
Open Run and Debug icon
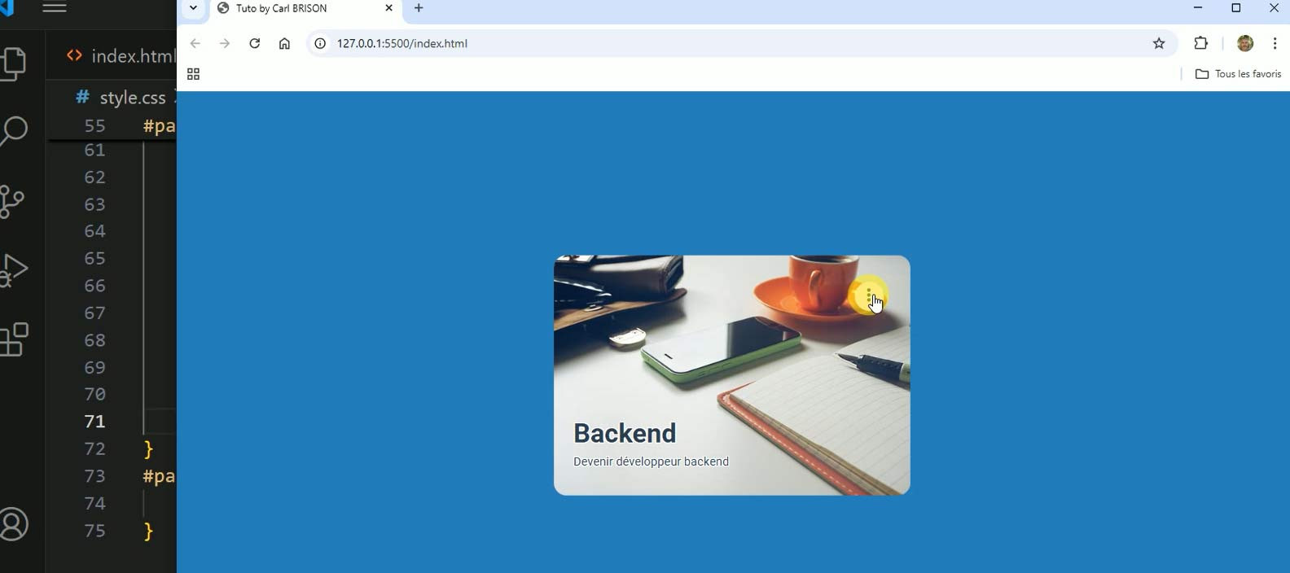(15, 269)
